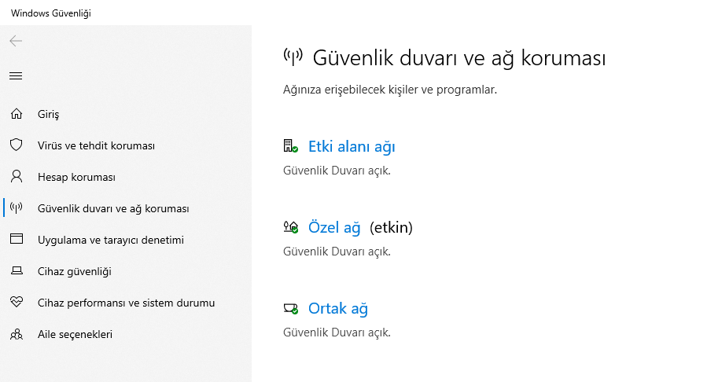Click the Aile seçenekleri family icon
The image size is (722, 382).
[x=16, y=334]
